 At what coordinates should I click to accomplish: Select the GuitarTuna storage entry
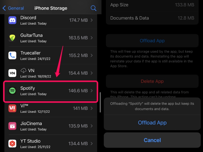point(51,38)
